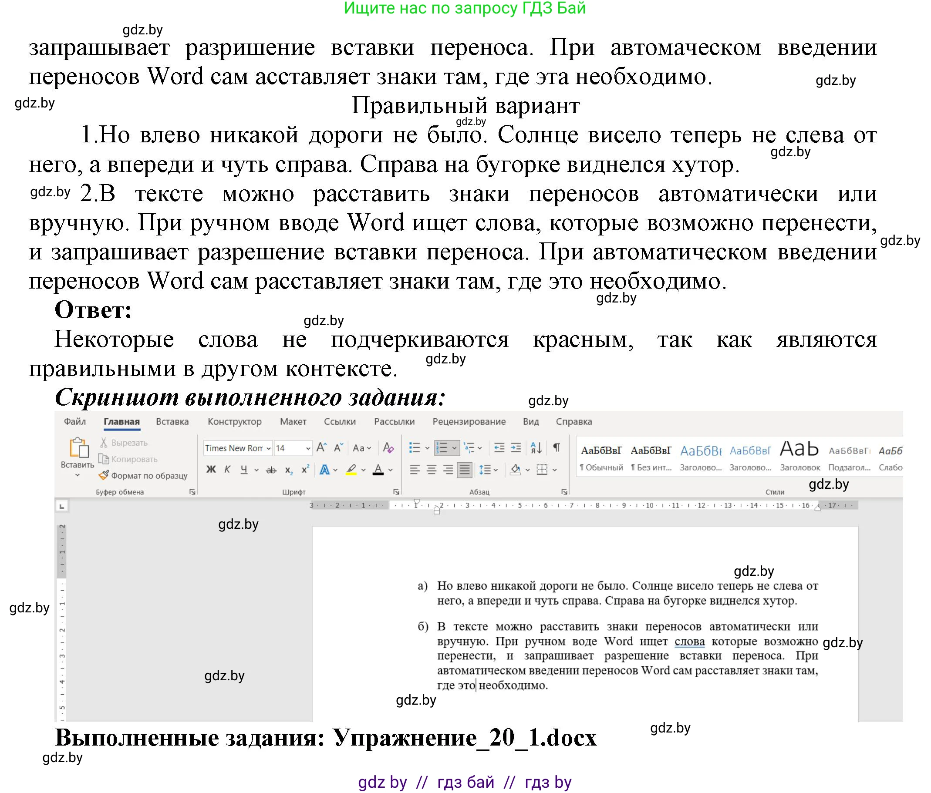
Task: Open the Буфер обмена dialog launcher
Action: (192, 492)
